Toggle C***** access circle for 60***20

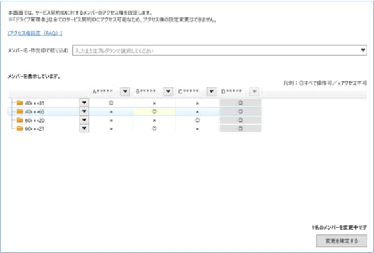tap(198, 120)
